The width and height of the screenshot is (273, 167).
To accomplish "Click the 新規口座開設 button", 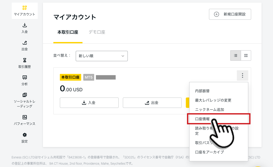I will pos(230,14).
